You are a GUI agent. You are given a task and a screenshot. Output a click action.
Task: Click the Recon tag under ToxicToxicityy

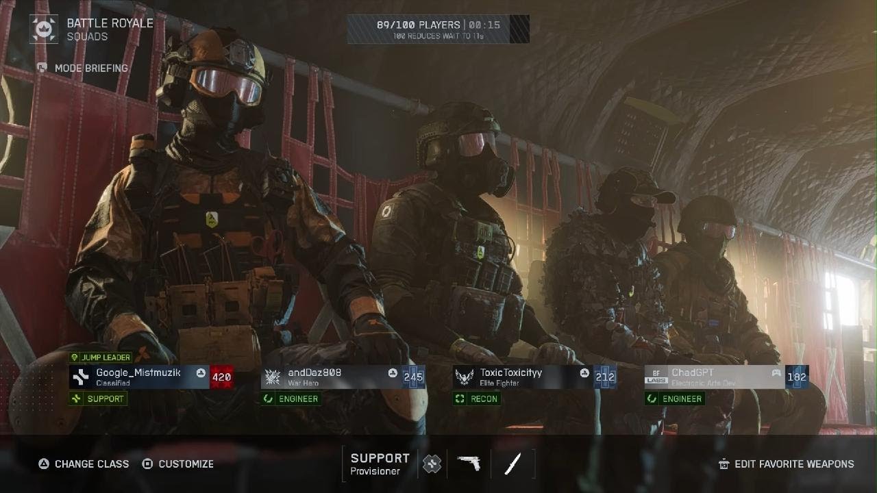click(x=476, y=399)
